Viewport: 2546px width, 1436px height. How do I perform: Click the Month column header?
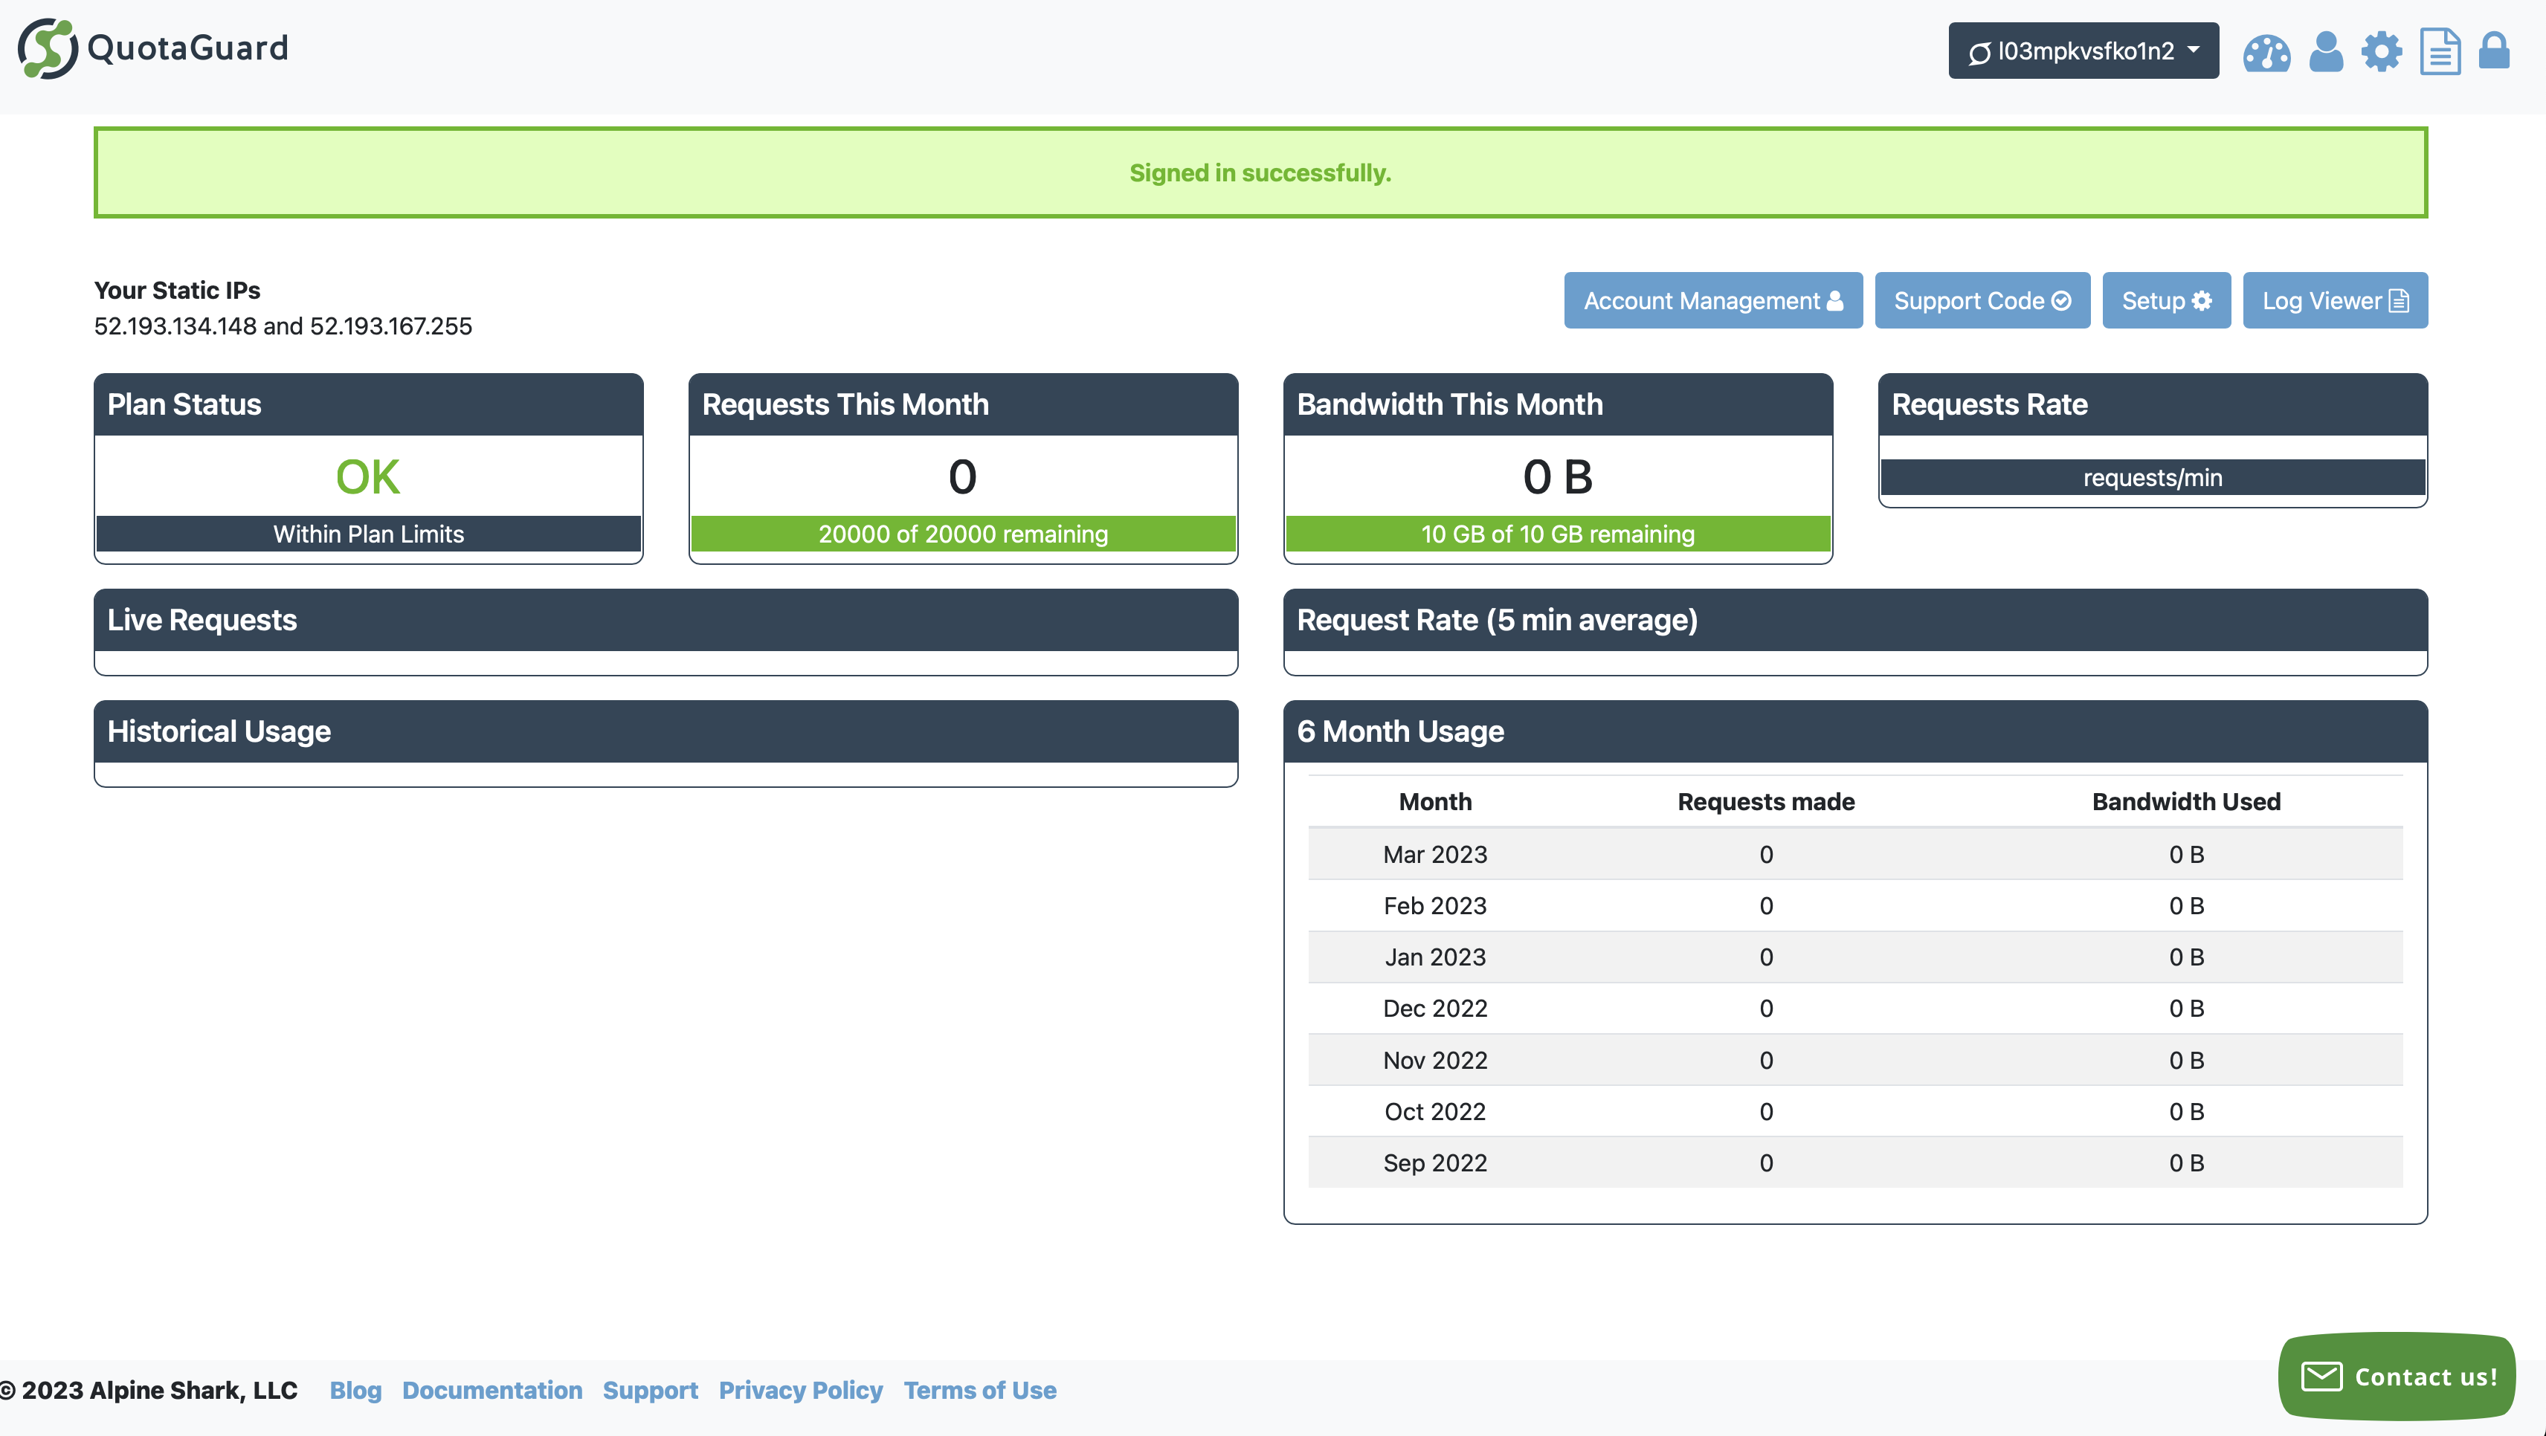pyautogui.click(x=1435, y=801)
